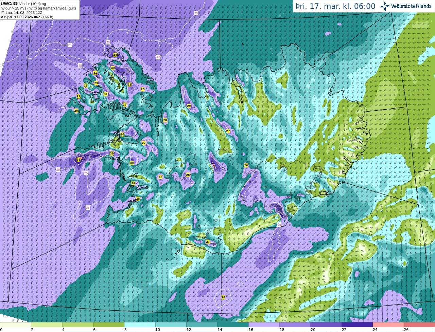The image size is (435, 332).
Task: Pick the 18–20 m/s purple legend swatch
Action: (295, 325)
